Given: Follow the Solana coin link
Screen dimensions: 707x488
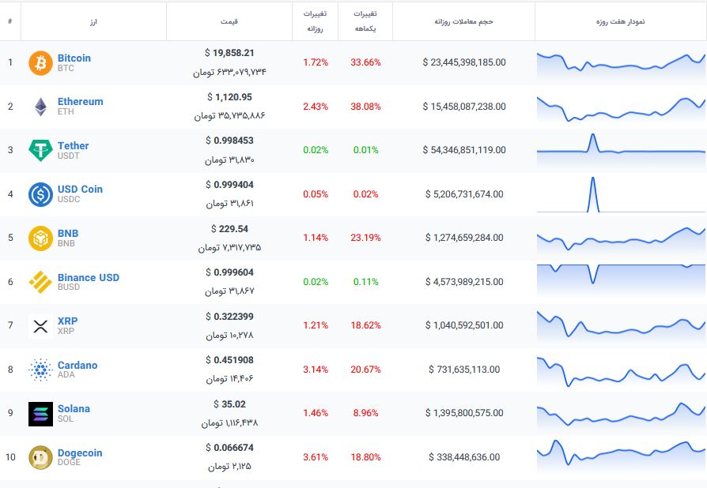Looking at the screenshot, I should 74,409.
